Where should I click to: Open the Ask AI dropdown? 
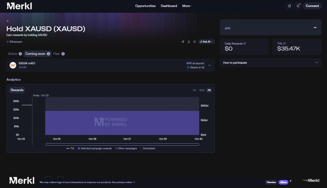point(206,42)
